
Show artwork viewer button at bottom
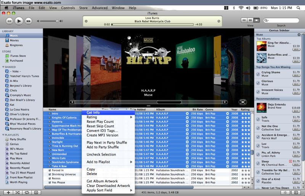pyautogui.click(x=36, y=193)
